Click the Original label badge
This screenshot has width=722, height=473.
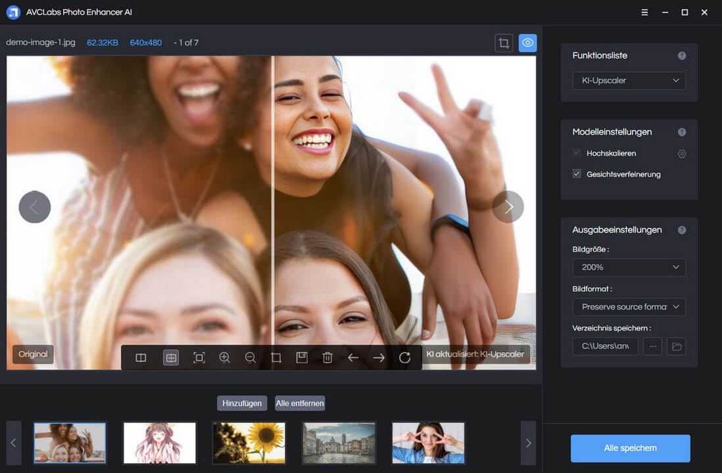(x=33, y=354)
